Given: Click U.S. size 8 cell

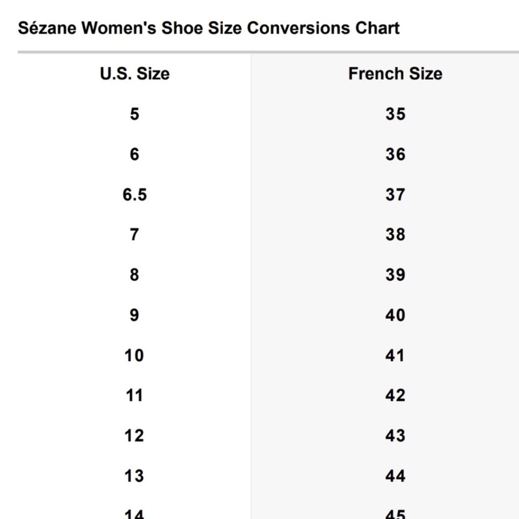Looking at the screenshot, I should click(134, 275).
